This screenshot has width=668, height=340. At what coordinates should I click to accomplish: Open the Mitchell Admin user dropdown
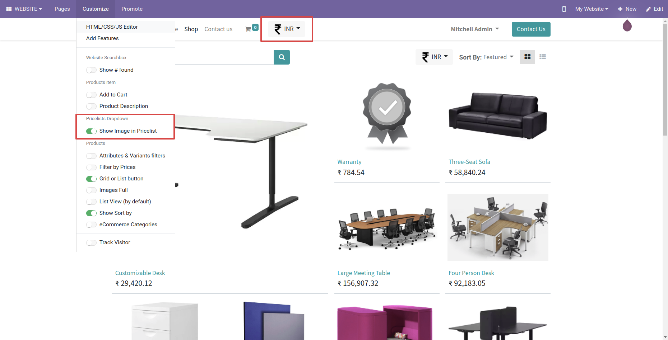475,29
